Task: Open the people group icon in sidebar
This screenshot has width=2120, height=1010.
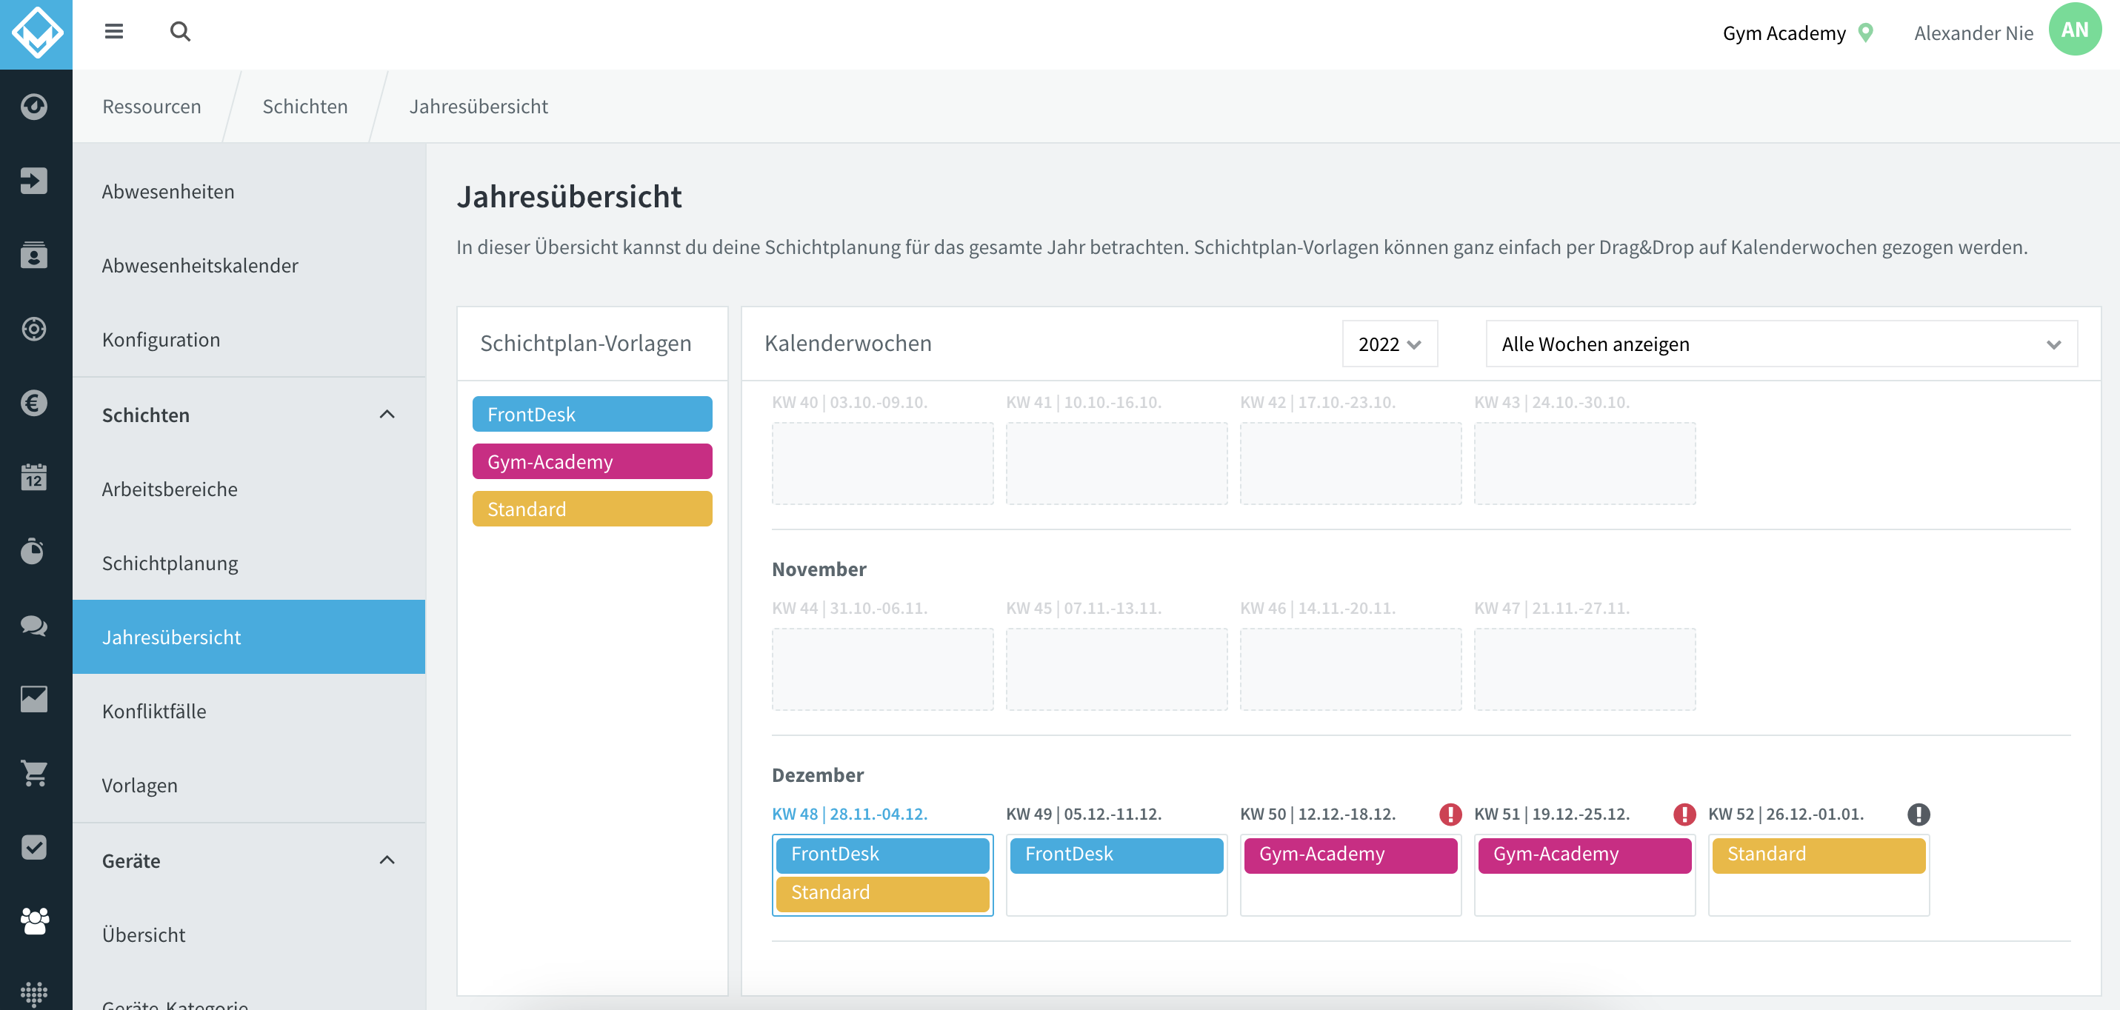Action: [x=34, y=921]
